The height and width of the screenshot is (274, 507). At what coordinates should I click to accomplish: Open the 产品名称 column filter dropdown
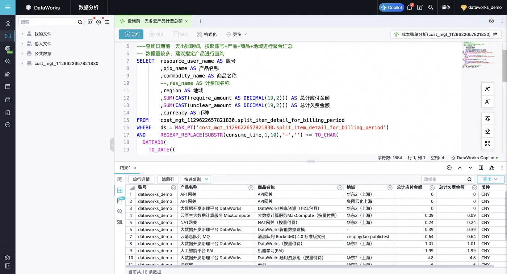(251, 187)
